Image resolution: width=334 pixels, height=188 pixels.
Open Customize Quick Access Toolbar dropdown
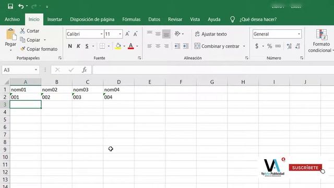click(47, 7)
